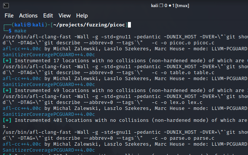This screenshot has width=248, height=155.
Task: Click 'lex.o lex.c' in the compile command
Action: point(186,102)
